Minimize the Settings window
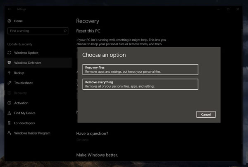 [217, 9]
